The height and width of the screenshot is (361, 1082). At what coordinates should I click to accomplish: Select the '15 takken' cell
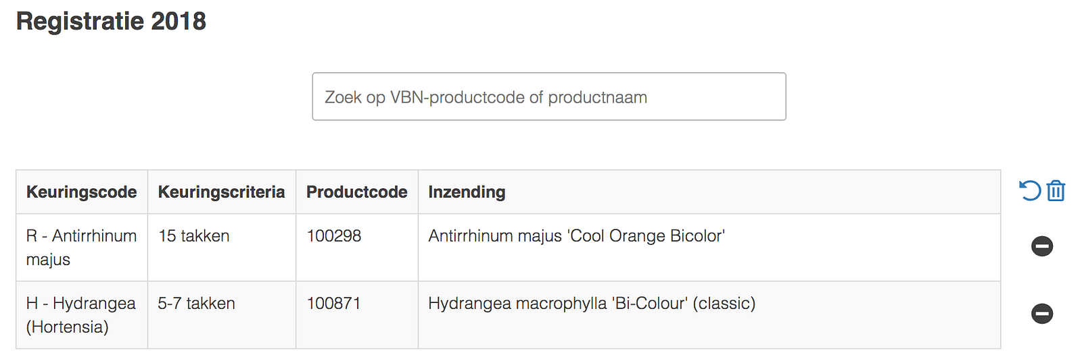pos(194,236)
